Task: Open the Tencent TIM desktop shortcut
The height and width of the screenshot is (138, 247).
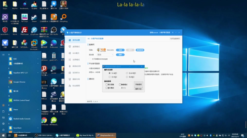Action: click(54, 5)
